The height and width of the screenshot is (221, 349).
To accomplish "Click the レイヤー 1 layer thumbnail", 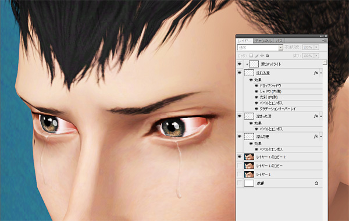I will point(249,174).
